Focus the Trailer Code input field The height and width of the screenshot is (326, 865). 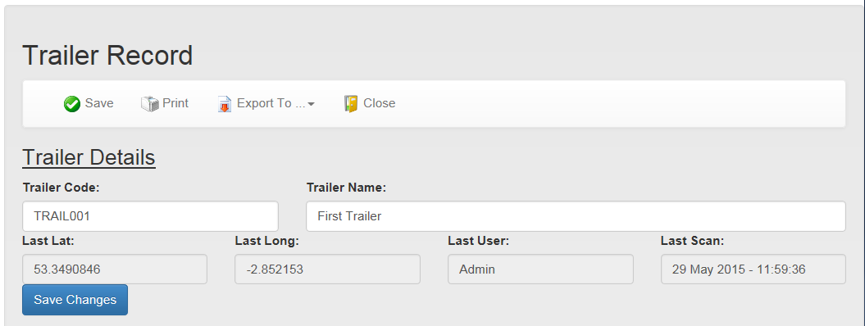click(150, 216)
